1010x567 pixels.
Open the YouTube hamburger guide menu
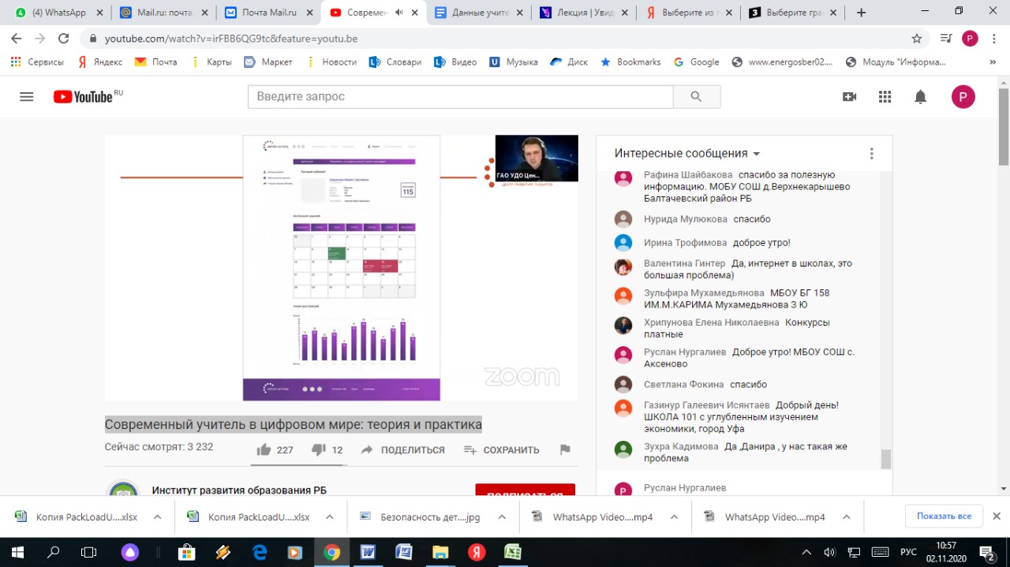point(26,96)
